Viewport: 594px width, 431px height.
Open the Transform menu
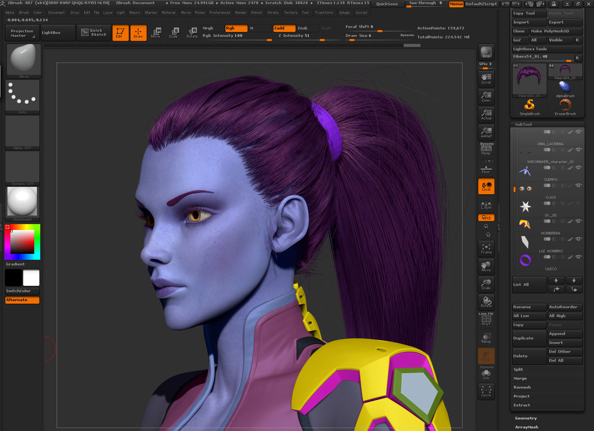coord(324,13)
